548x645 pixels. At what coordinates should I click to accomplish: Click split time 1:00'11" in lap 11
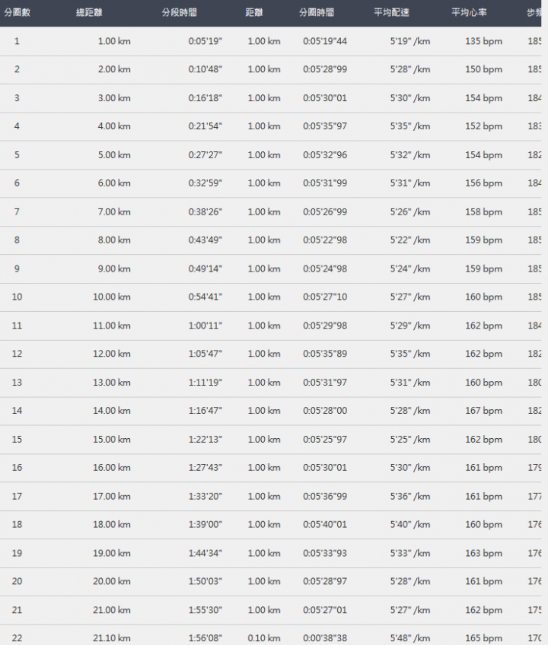pos(205,326)
